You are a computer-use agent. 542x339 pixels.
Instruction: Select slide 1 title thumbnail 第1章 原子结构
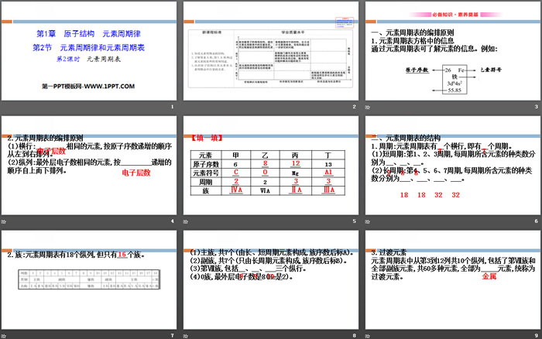(89, 51)
